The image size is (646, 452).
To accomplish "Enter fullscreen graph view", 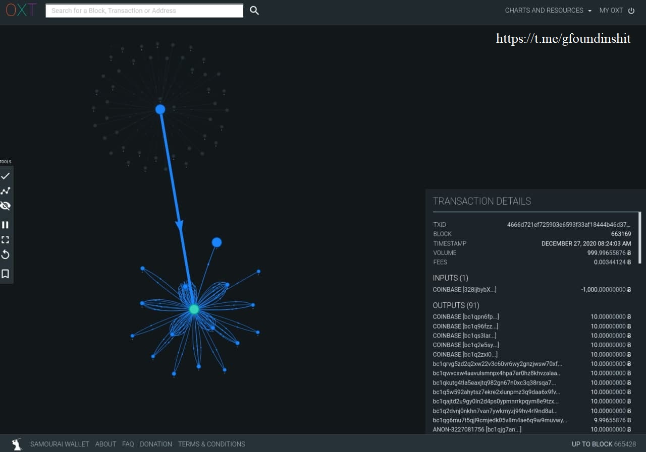I will pyautogui.click(x=6, y=240).
